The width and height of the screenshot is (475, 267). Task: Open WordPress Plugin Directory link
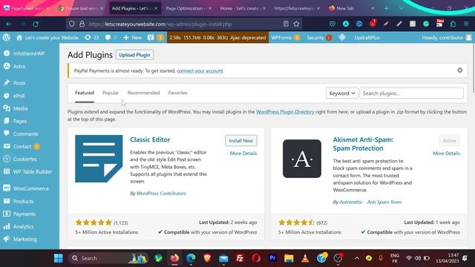click(285, 112)
